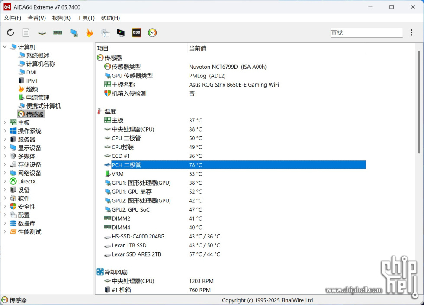Collapse the 计算机 tree node
The height and width of the screenshot is (305, 424).
point(5,47)
